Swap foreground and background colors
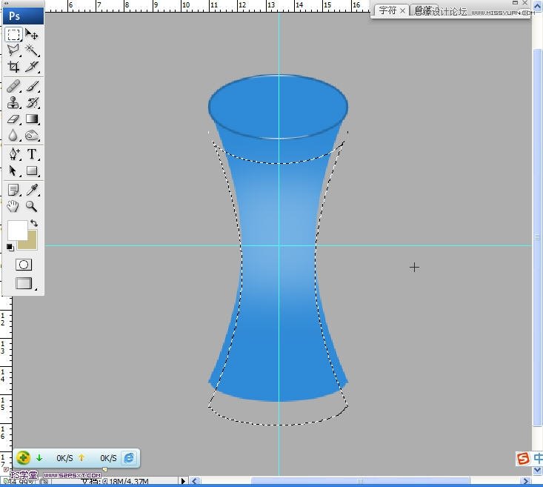Screen dimensions: 543x487 pos(33,224)
